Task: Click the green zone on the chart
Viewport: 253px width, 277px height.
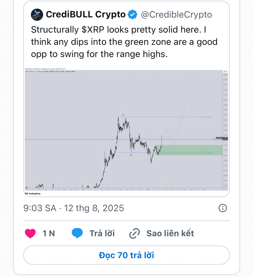Action: (189, 150)
